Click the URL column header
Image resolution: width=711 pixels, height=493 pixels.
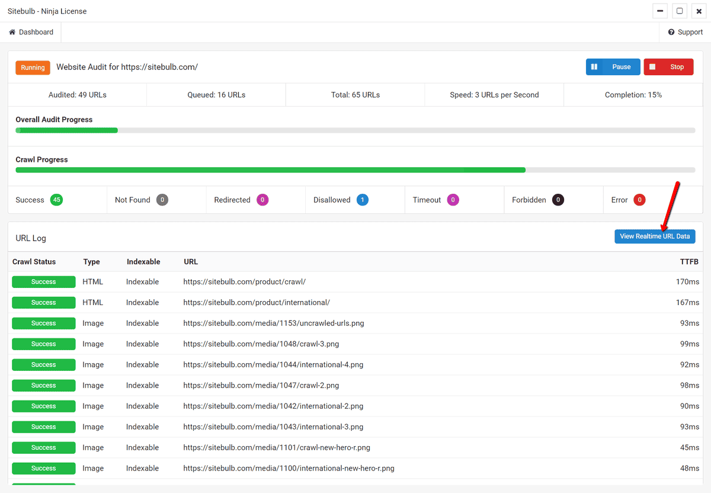(191, 261)
